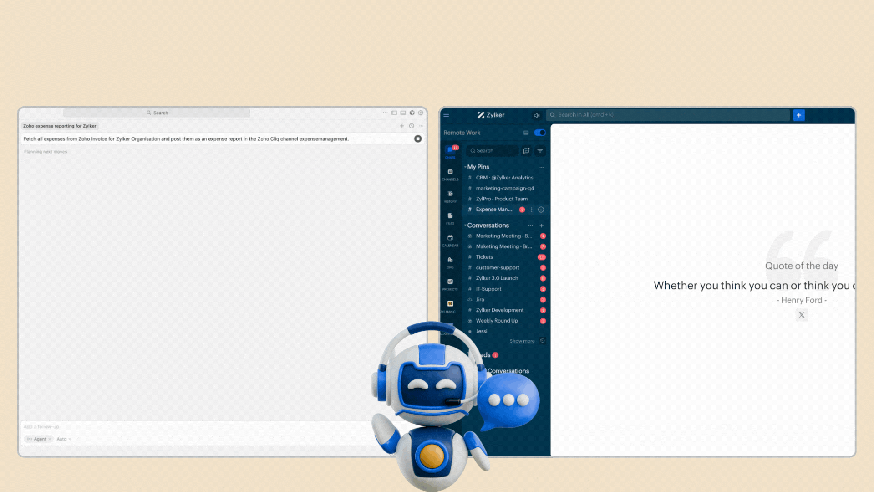874x492 pixels.
Task: Mute Zylker notifications via the speaker icon
Action: coord(537,115)
